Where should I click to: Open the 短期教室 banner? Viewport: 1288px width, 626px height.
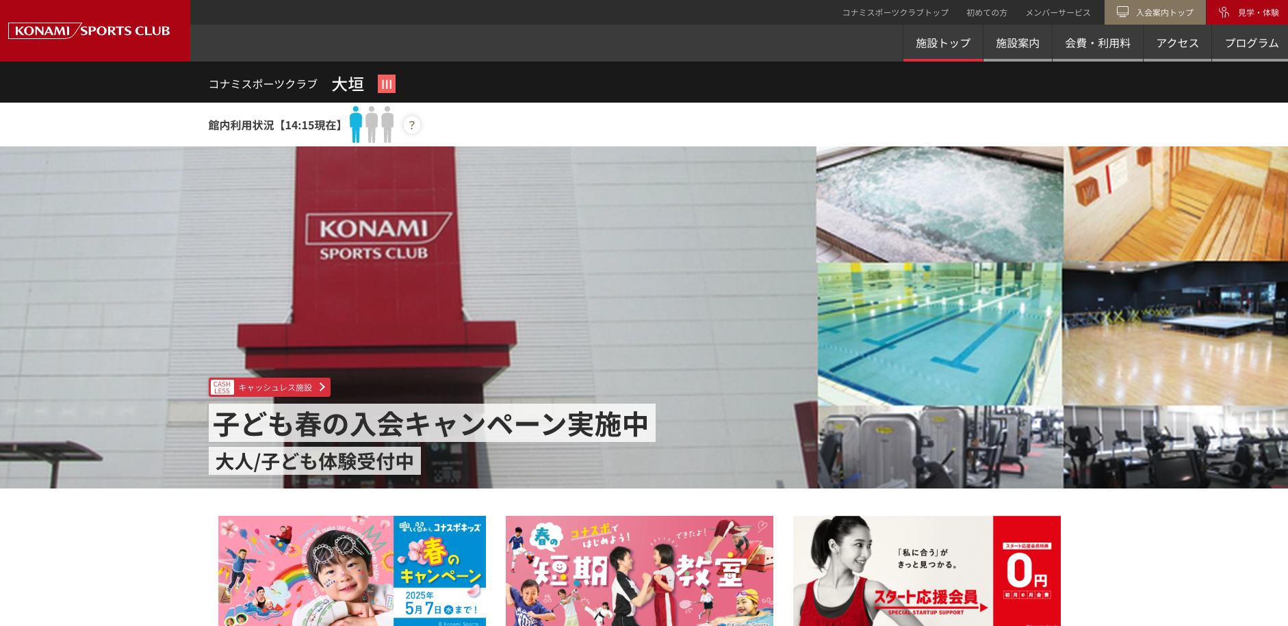click(639, 571)
